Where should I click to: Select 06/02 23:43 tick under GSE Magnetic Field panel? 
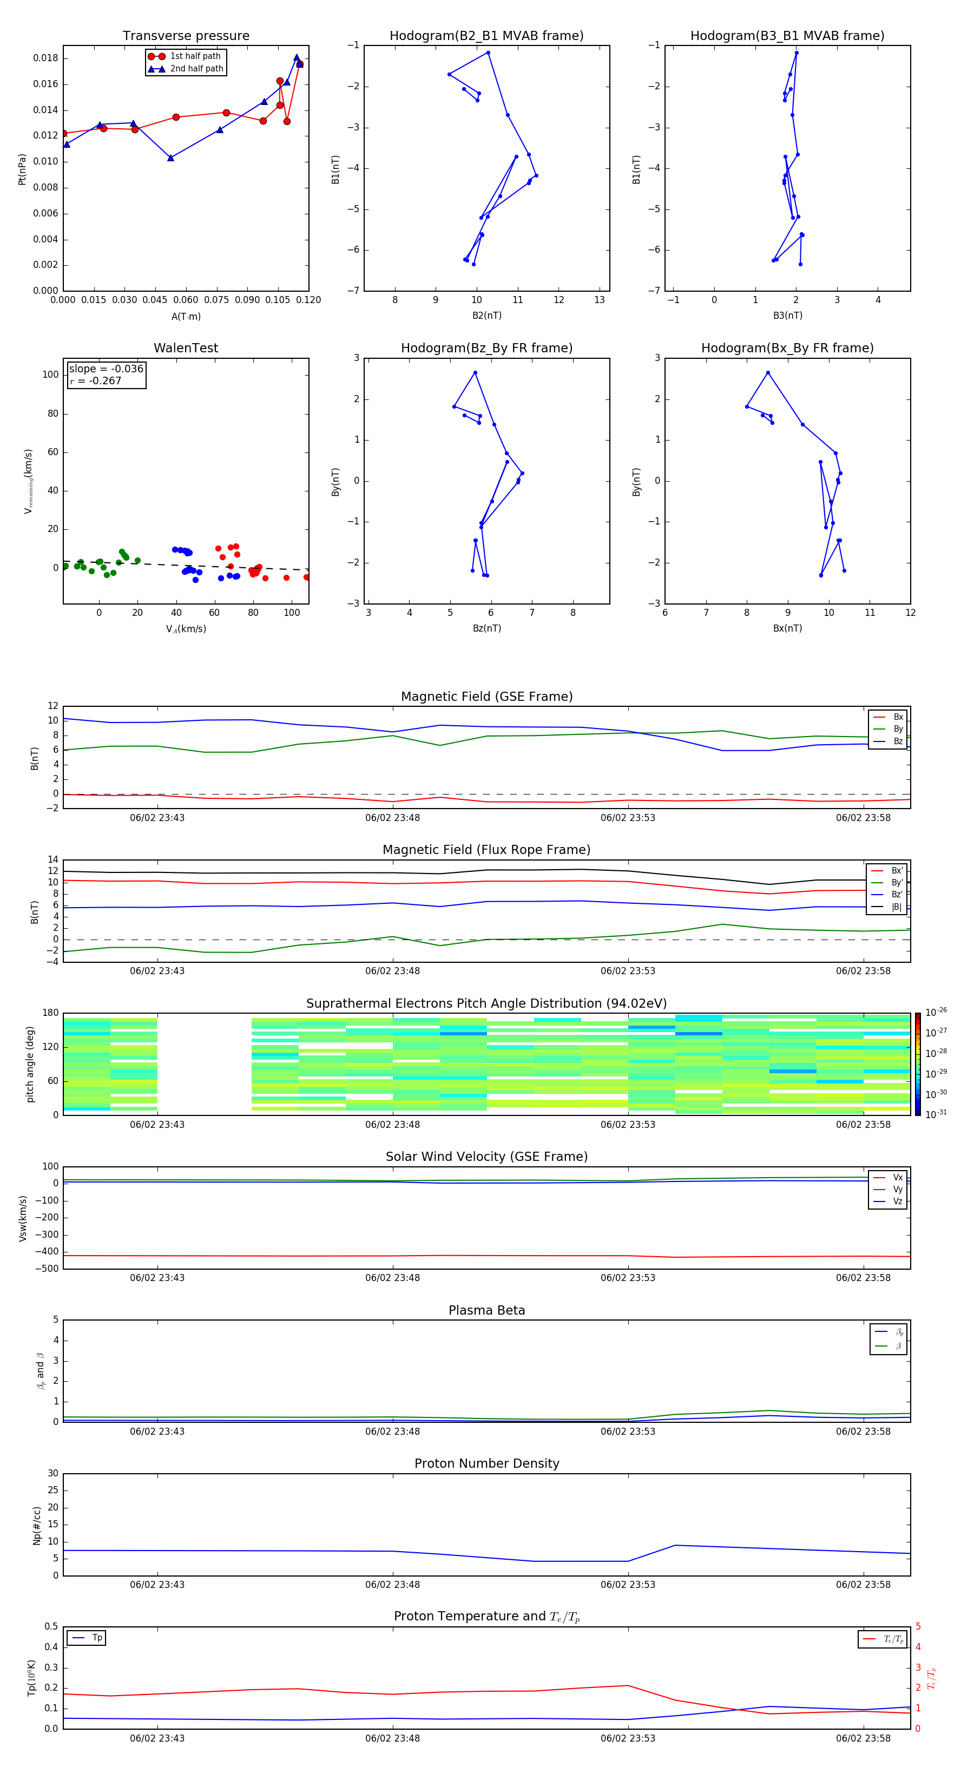[157, 818]
